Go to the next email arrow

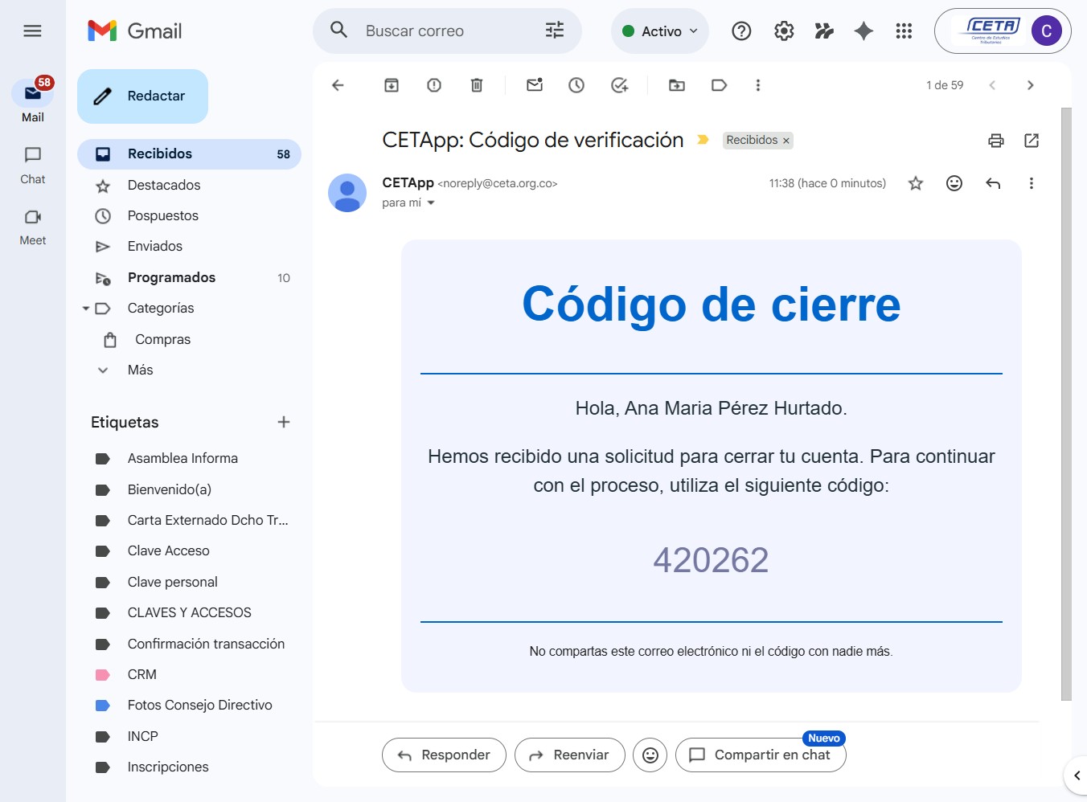tap(1030, 85)
